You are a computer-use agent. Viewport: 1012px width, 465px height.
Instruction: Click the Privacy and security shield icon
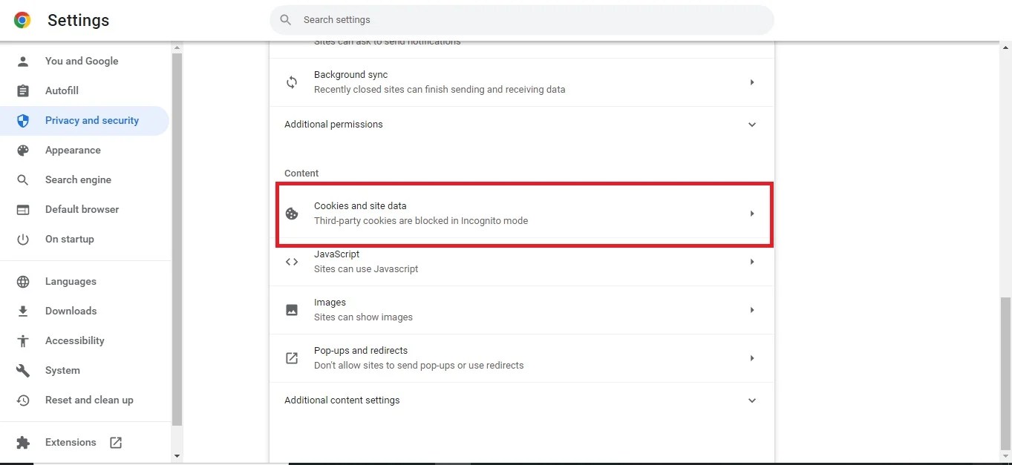(23, 120)
